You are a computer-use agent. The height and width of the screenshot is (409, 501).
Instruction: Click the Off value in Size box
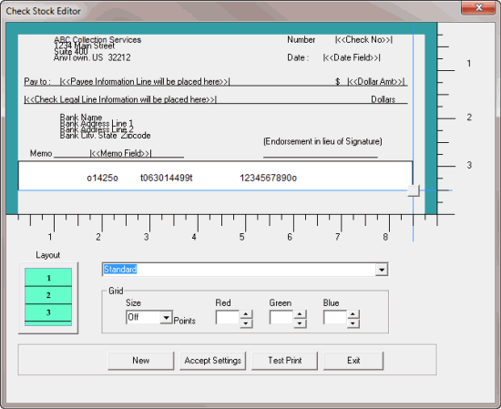point(133,317)
